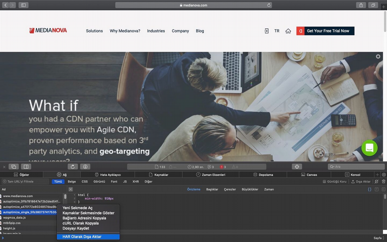
Task: Click the Ara search field
Action: coord(356,167)
